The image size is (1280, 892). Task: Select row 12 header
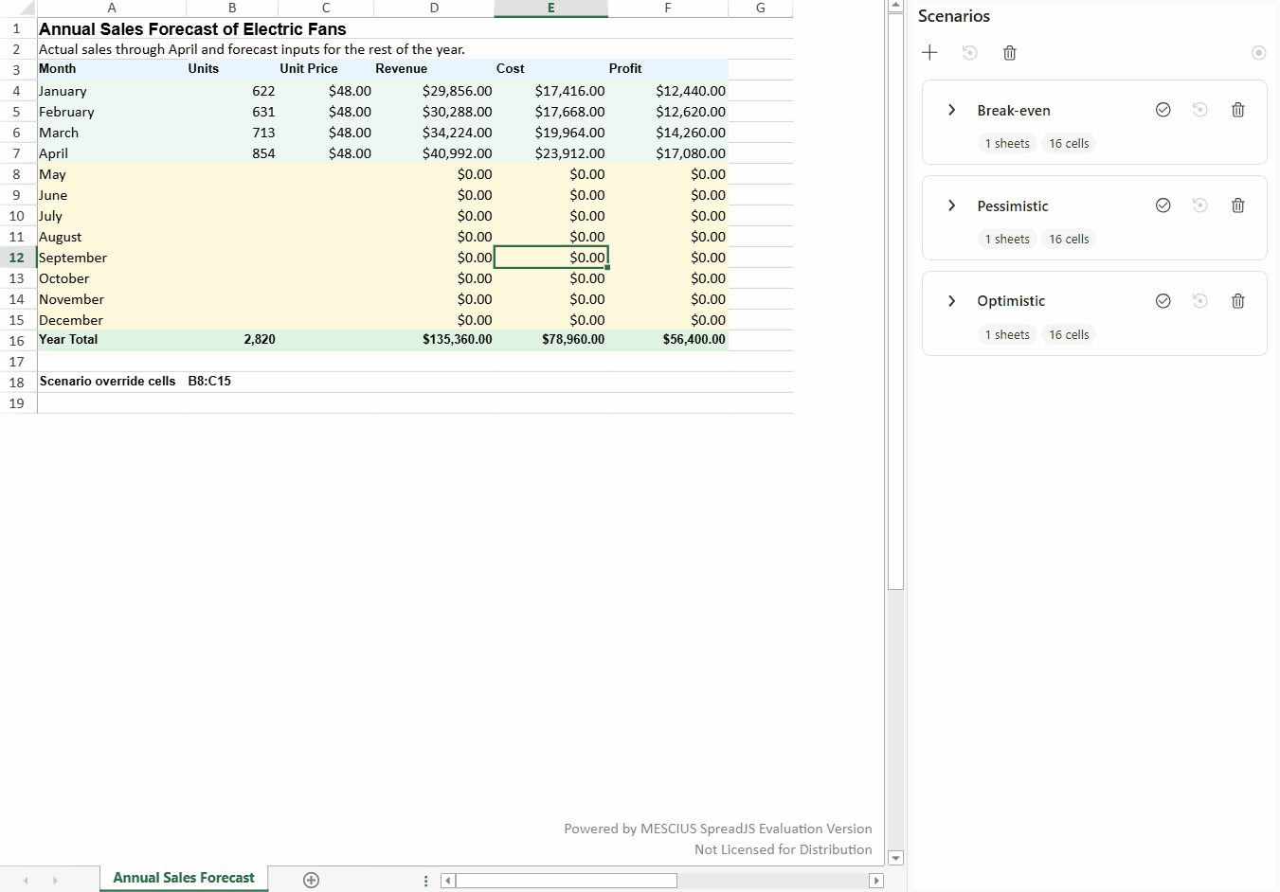click(x=18, y=258)
